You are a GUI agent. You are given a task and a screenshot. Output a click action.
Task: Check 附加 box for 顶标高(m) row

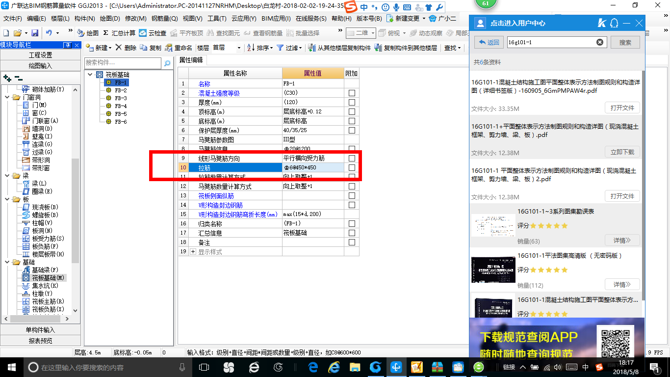pyautogui.click(x=352, y=111)
